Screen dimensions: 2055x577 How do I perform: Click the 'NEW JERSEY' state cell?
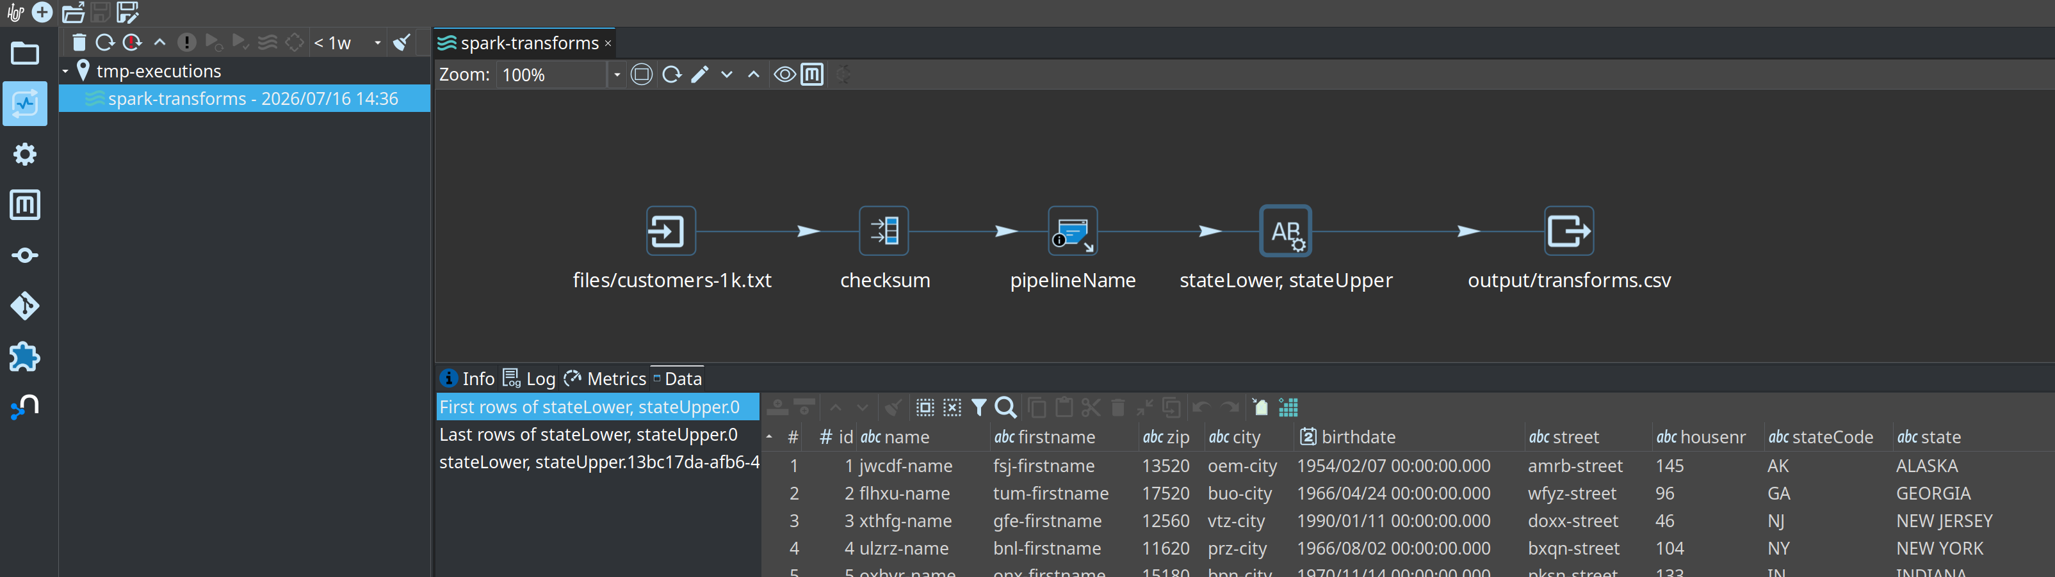pos(1944,521)
